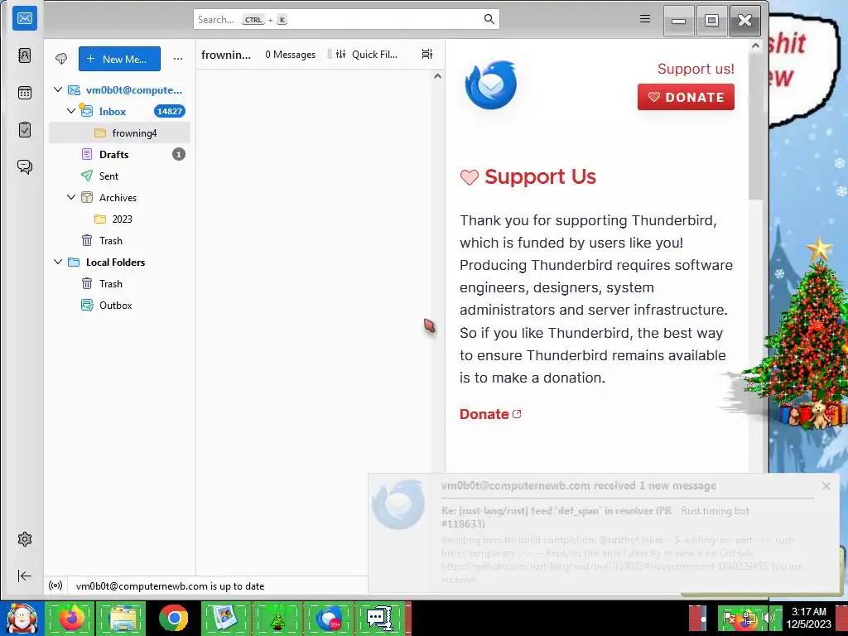848x636 pixels.
Task: Click the online status radio icon
Action: point(55,585)
